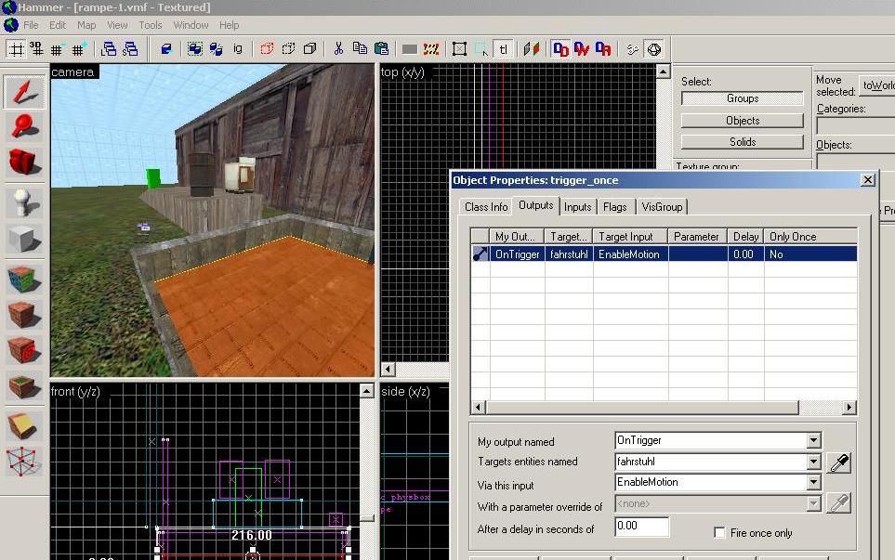Pick the Apply Overlays tool
The image size is (895, 560).
click(x=24, y=386)
